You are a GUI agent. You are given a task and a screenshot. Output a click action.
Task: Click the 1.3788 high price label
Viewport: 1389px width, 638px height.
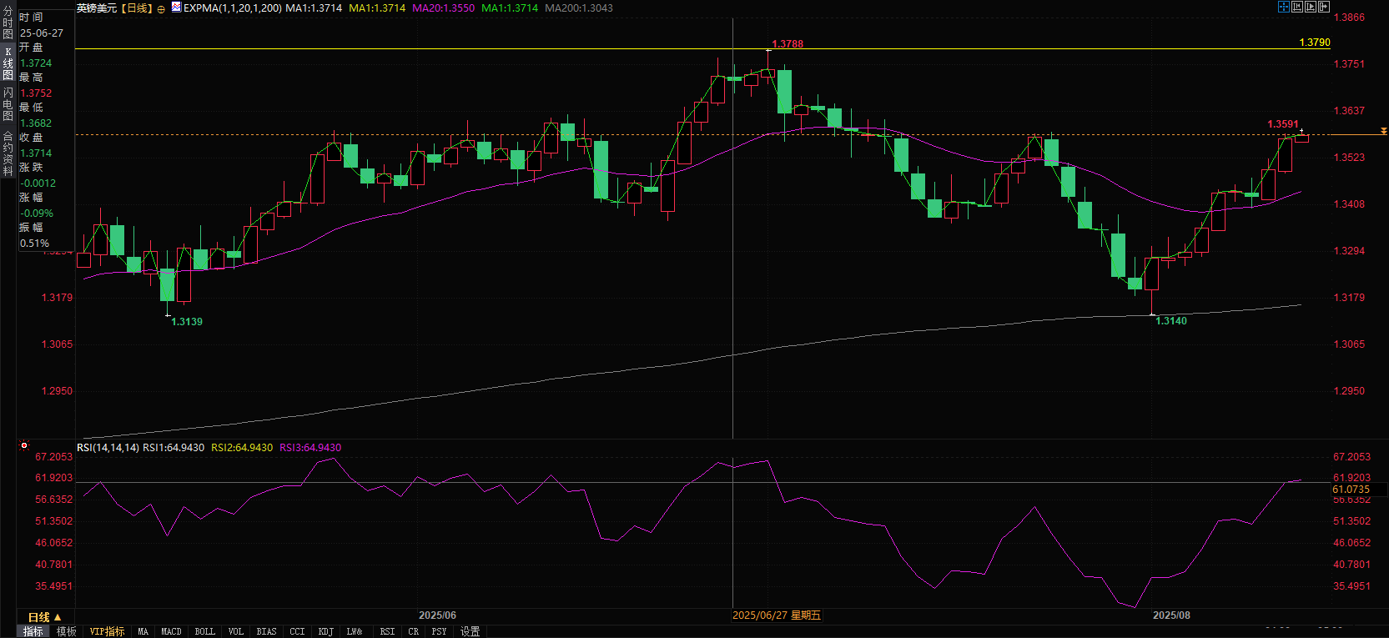pos(788,44)
